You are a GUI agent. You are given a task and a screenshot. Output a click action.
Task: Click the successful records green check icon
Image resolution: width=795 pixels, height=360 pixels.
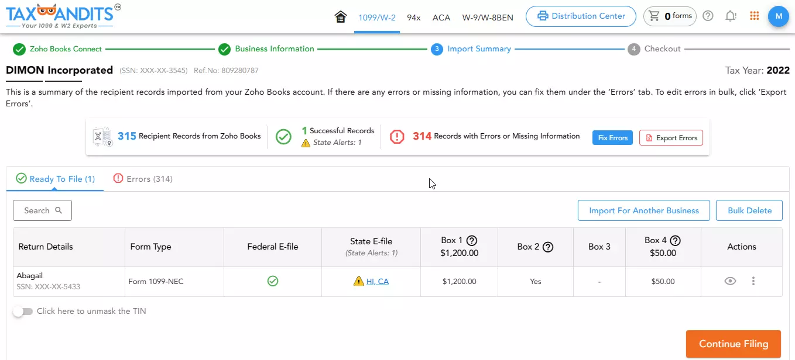coord(283,137)
